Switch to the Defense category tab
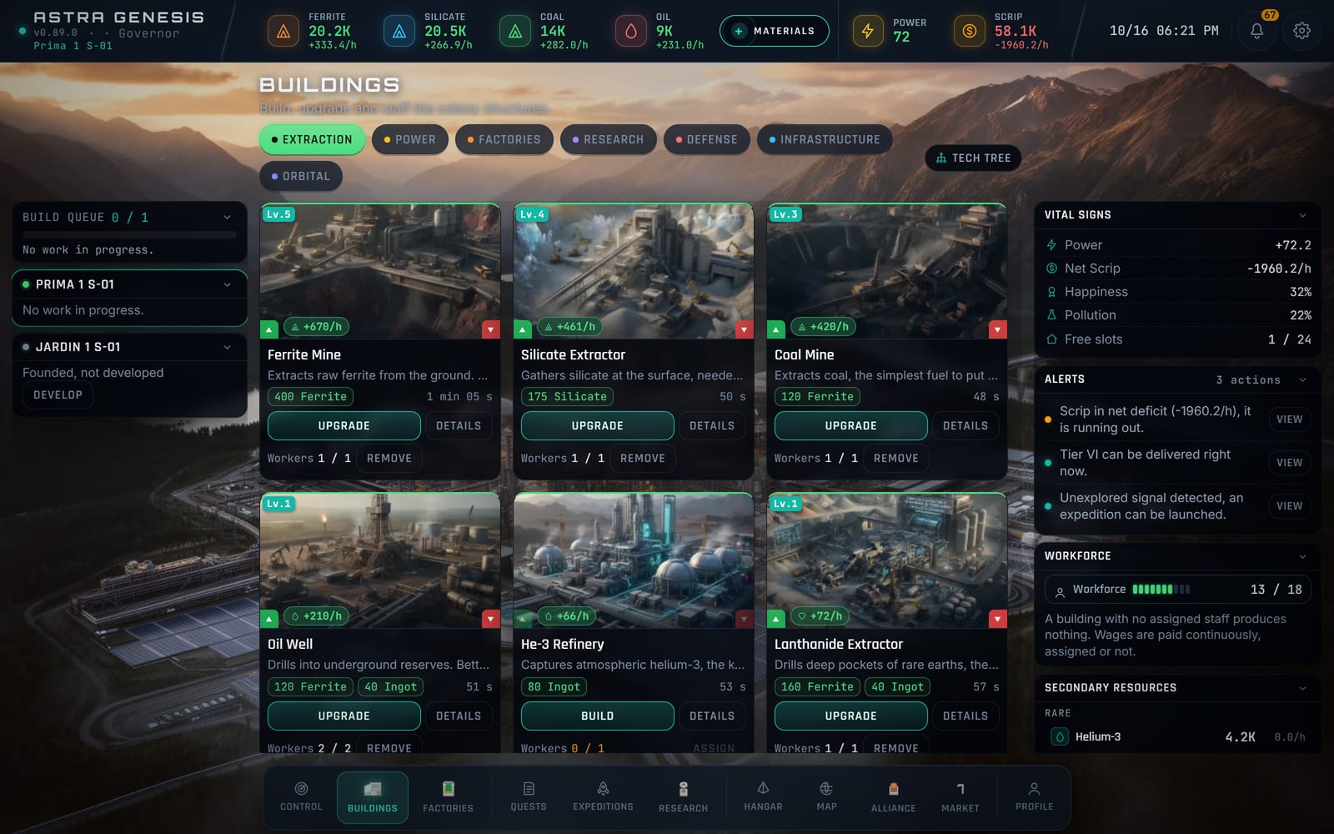 click(x=706, y=139)
